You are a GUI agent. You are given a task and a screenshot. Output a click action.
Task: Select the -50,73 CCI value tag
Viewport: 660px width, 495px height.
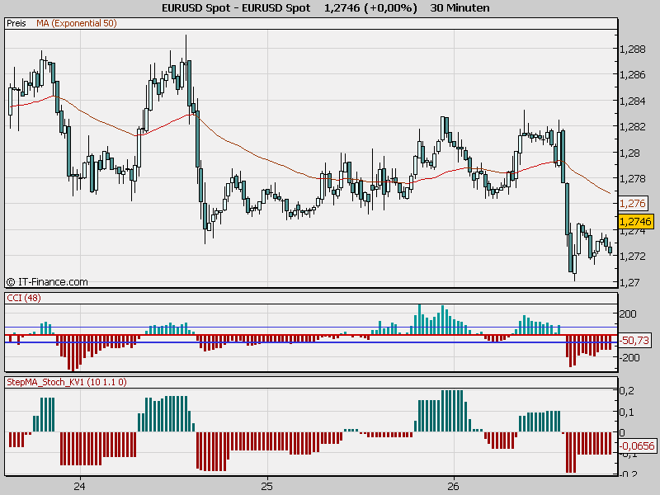(x=634, y=340)
